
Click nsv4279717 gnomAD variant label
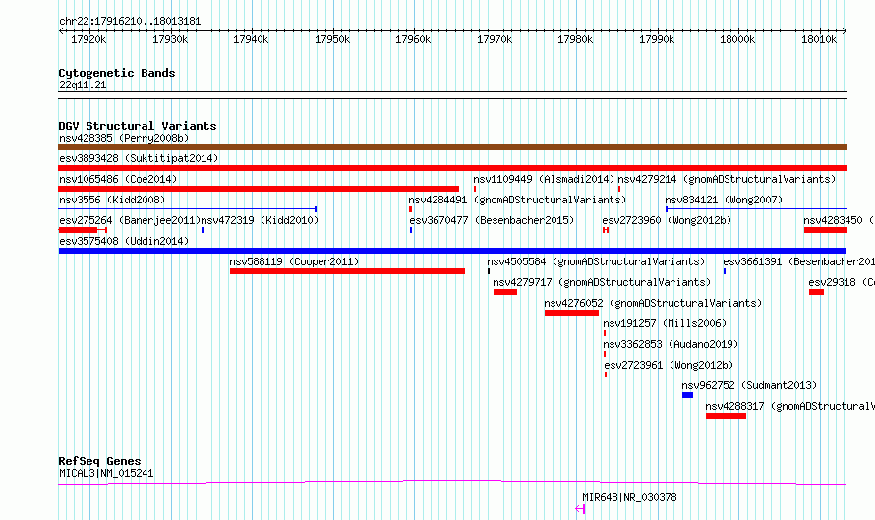(x=602, y=282)
